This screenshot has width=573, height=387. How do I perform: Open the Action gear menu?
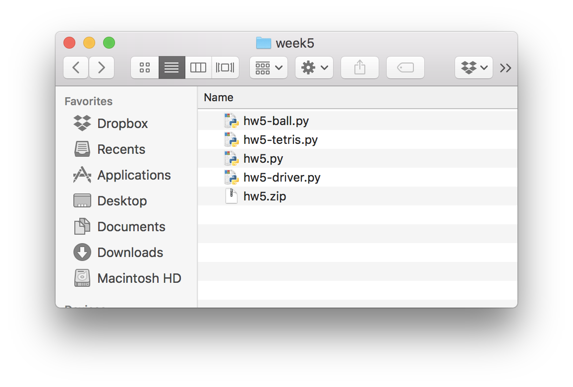point(314,67)
